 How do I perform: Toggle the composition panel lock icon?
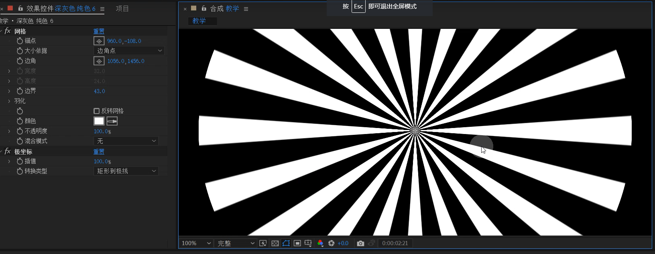(x=204, y=8)
